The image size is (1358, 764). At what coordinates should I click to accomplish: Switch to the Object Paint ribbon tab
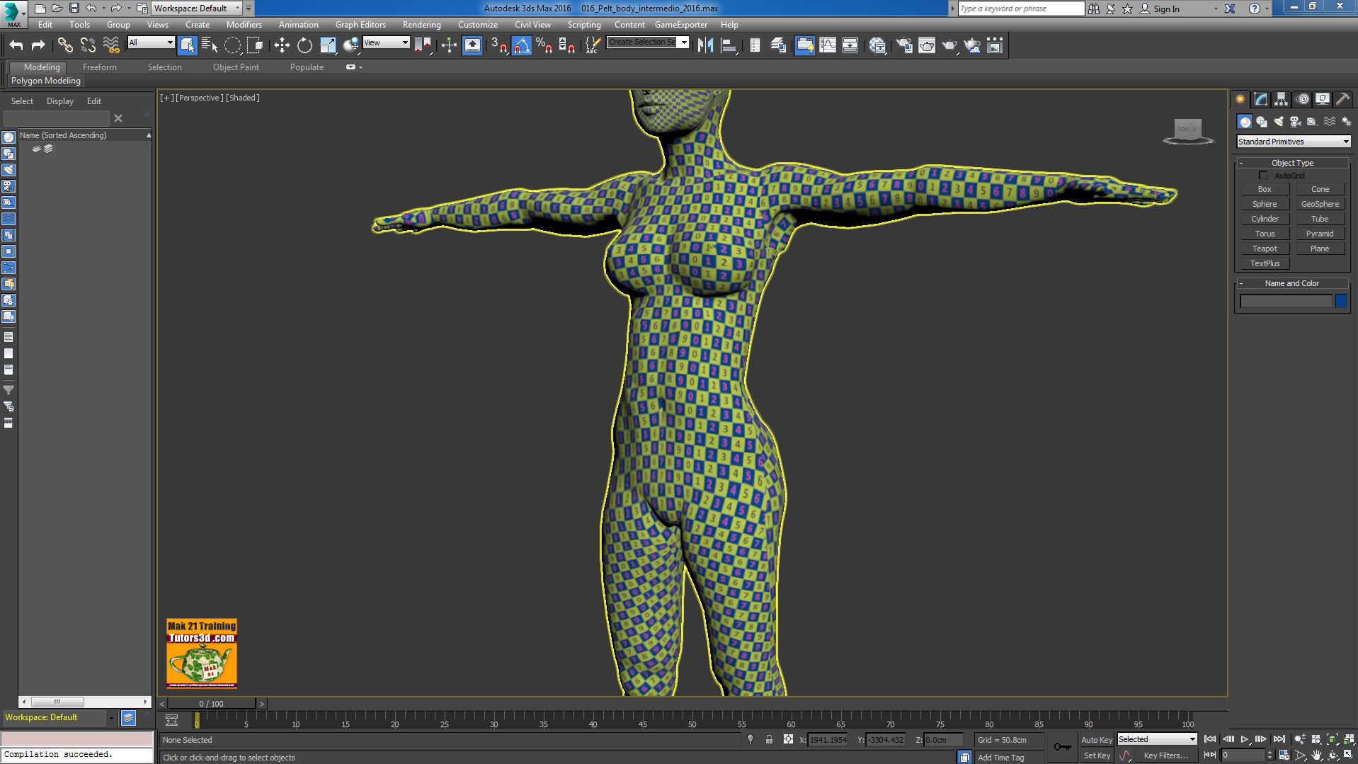236,67
